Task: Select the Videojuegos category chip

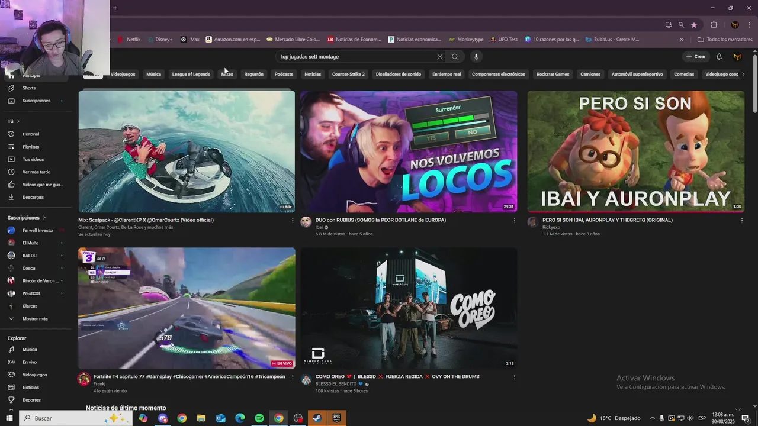Action: [123, 74]
